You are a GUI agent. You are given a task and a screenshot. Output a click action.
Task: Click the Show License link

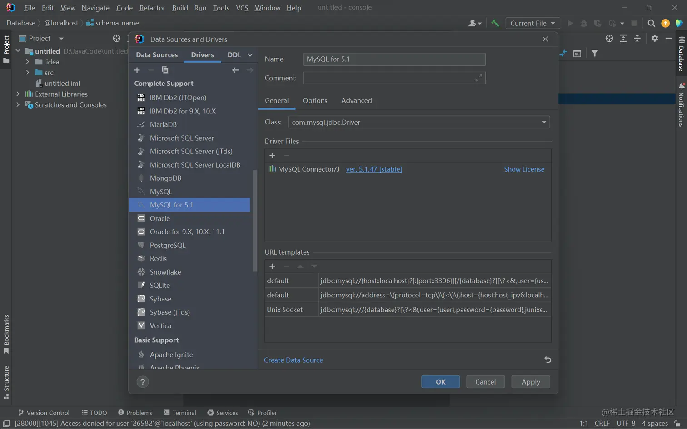coord(524,169)
